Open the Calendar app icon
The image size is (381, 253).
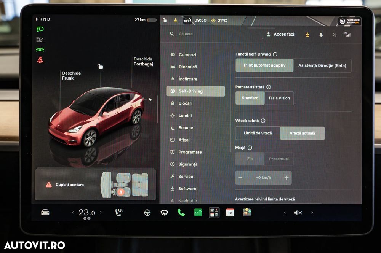click(x=230, y=213)
